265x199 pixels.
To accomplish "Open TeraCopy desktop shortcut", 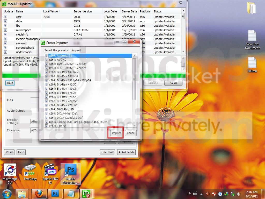I will 30,172.
